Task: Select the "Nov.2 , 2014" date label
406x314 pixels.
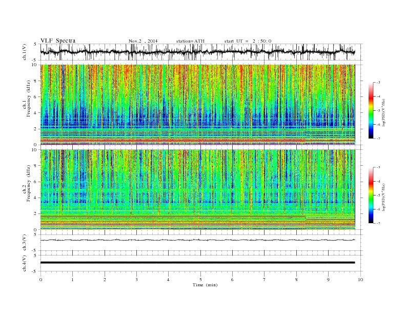Action: coord(143,41)
